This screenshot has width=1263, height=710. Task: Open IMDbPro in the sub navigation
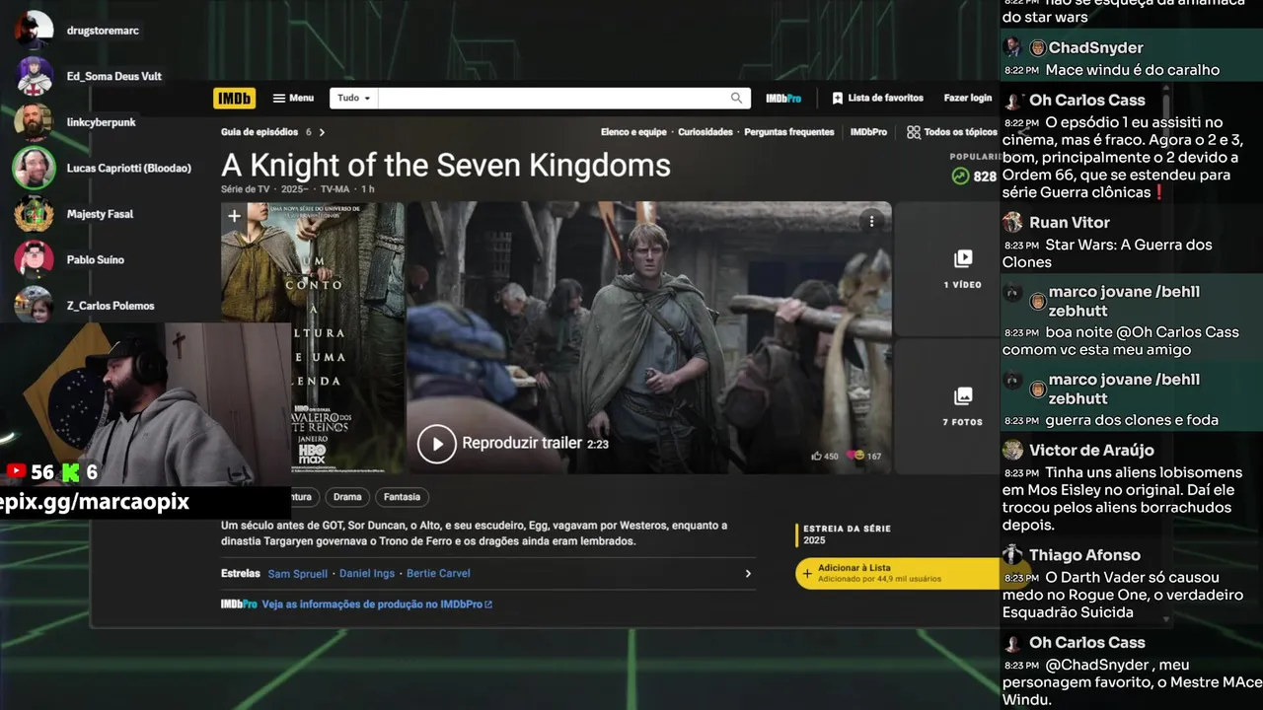point(868,132)
